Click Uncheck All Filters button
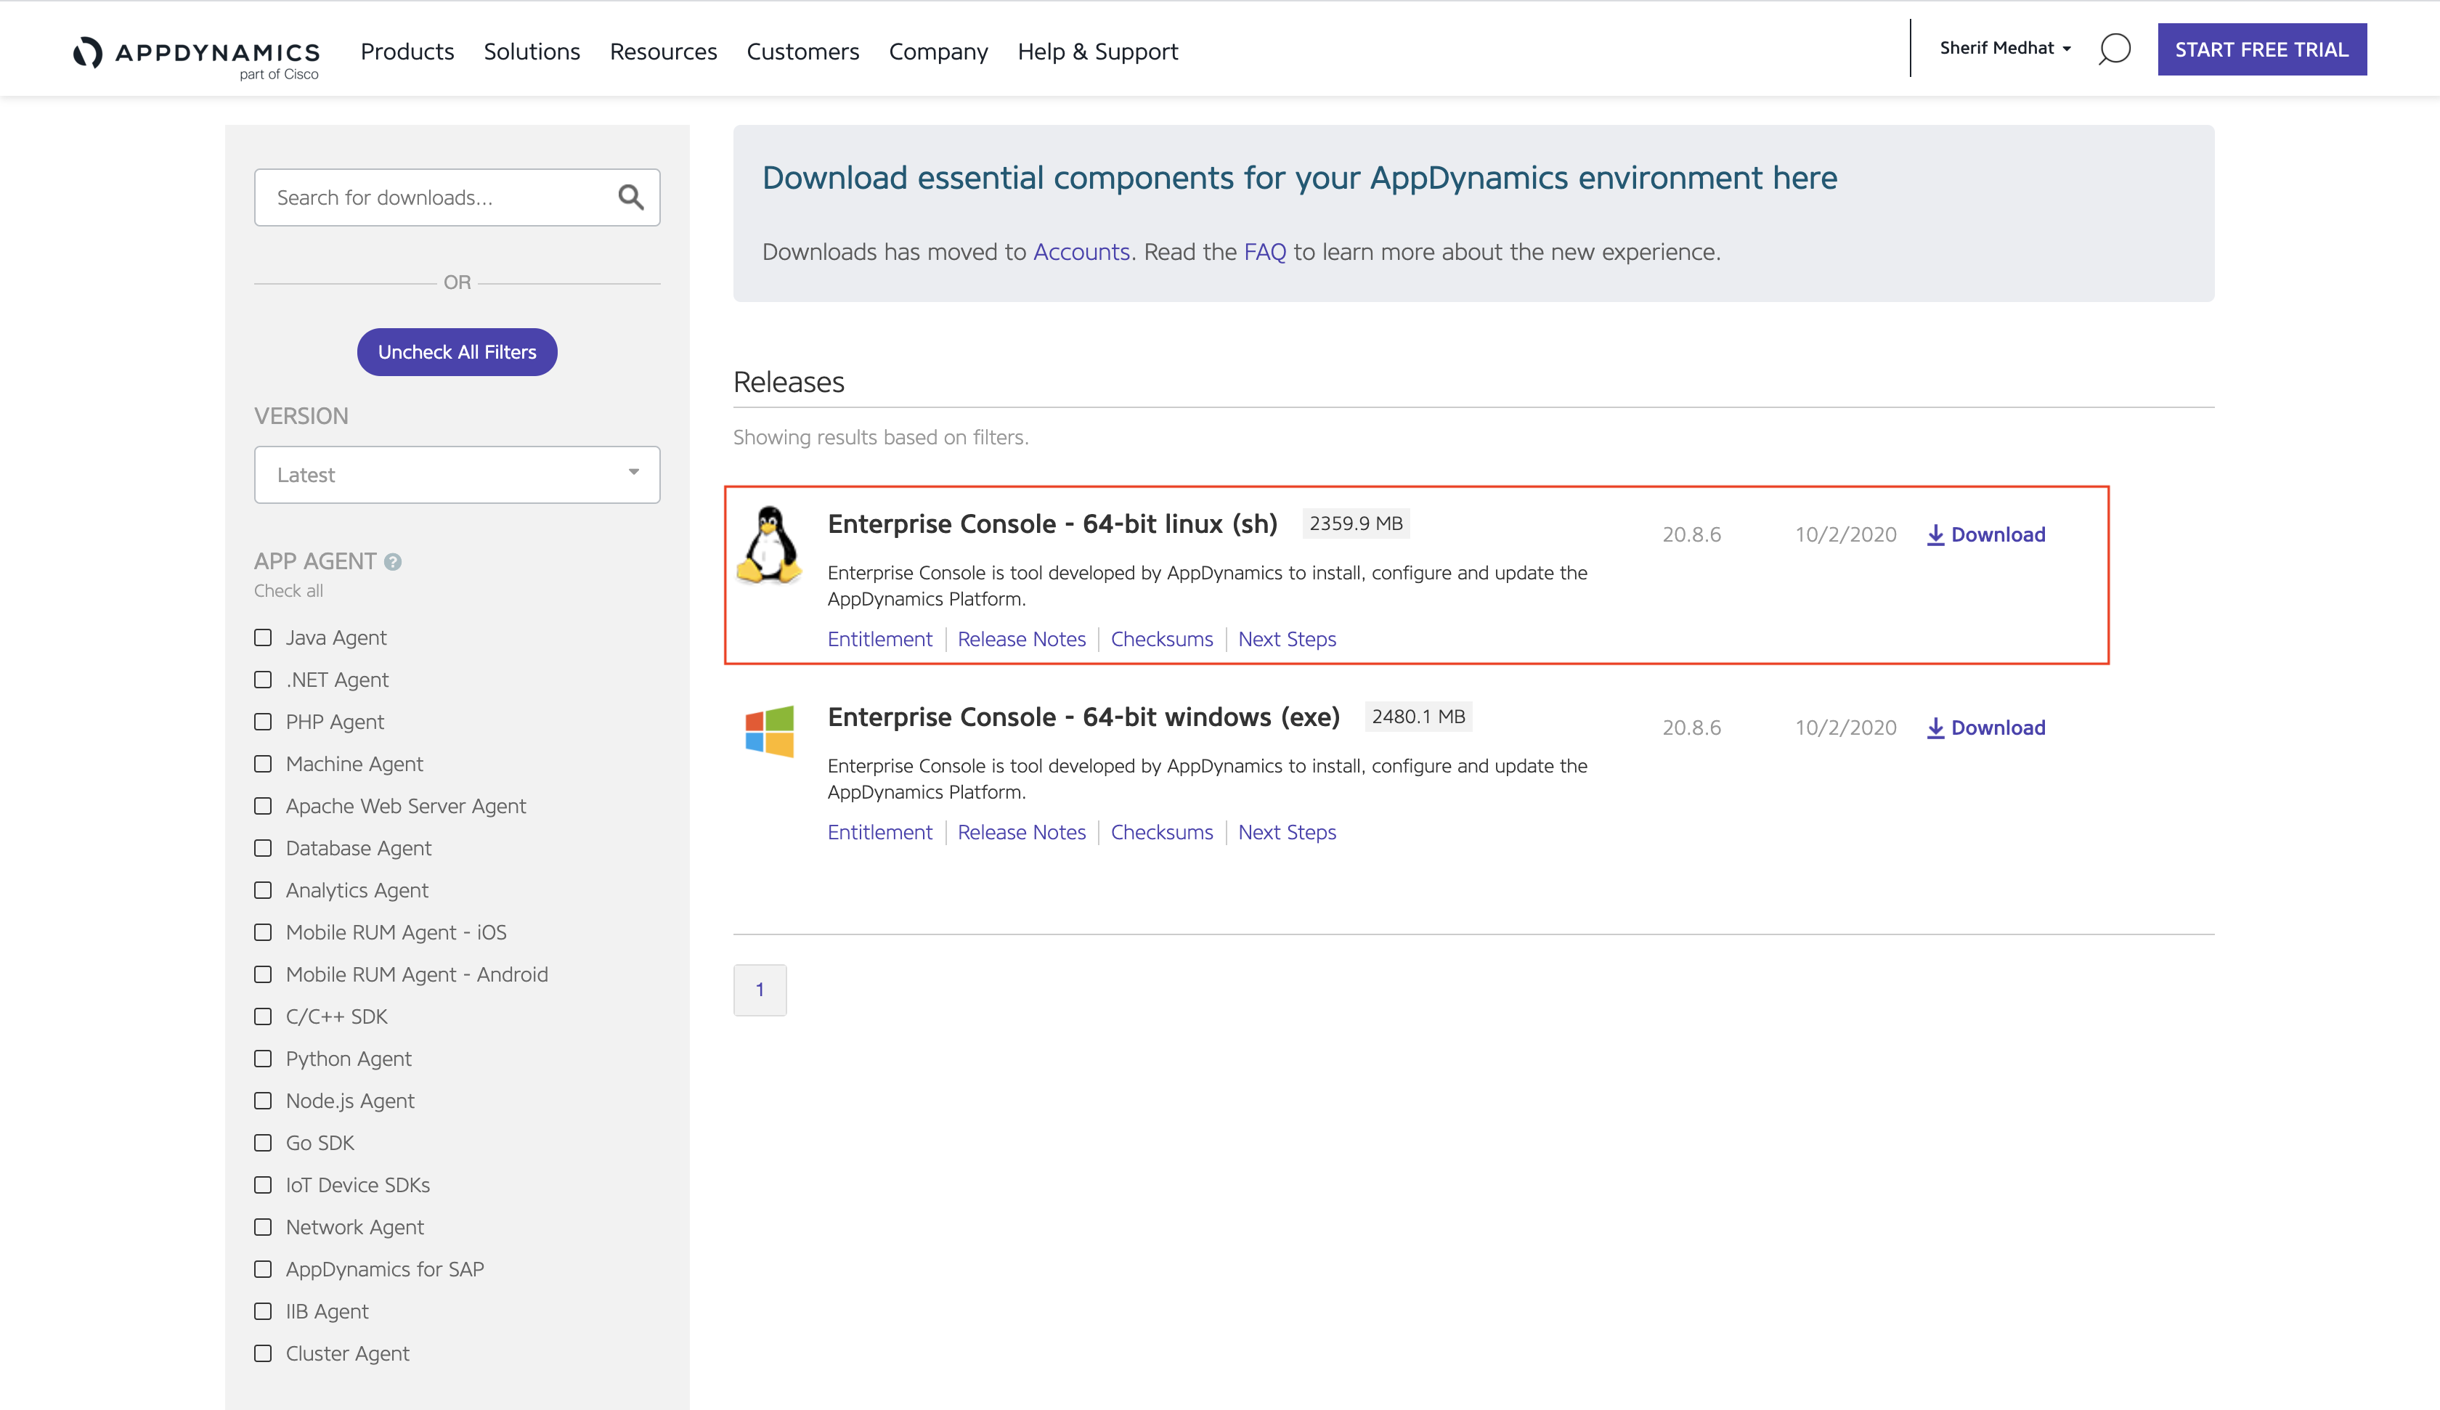Image resolution: width=2440 pixels, height=1410 pixels. (457, 353)
